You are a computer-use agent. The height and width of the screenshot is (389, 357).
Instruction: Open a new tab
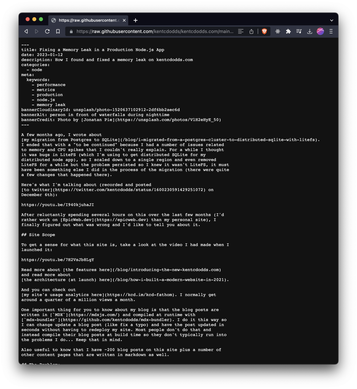[136, 20]
